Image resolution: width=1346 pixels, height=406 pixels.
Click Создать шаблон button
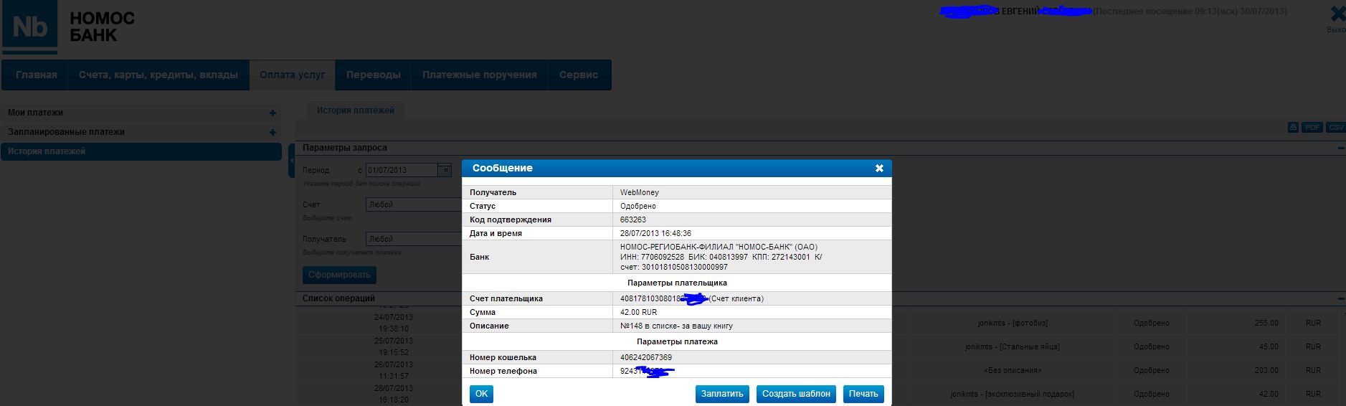point(796,394)
